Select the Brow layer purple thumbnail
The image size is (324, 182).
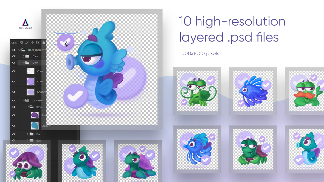pos(35,115)
